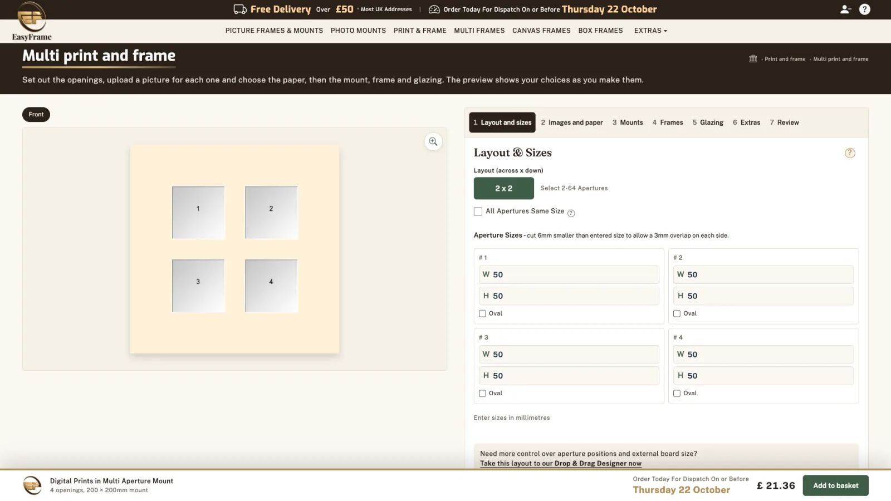
Task: Open the 2x2 layout selector
Action: (x=504, y=188)
